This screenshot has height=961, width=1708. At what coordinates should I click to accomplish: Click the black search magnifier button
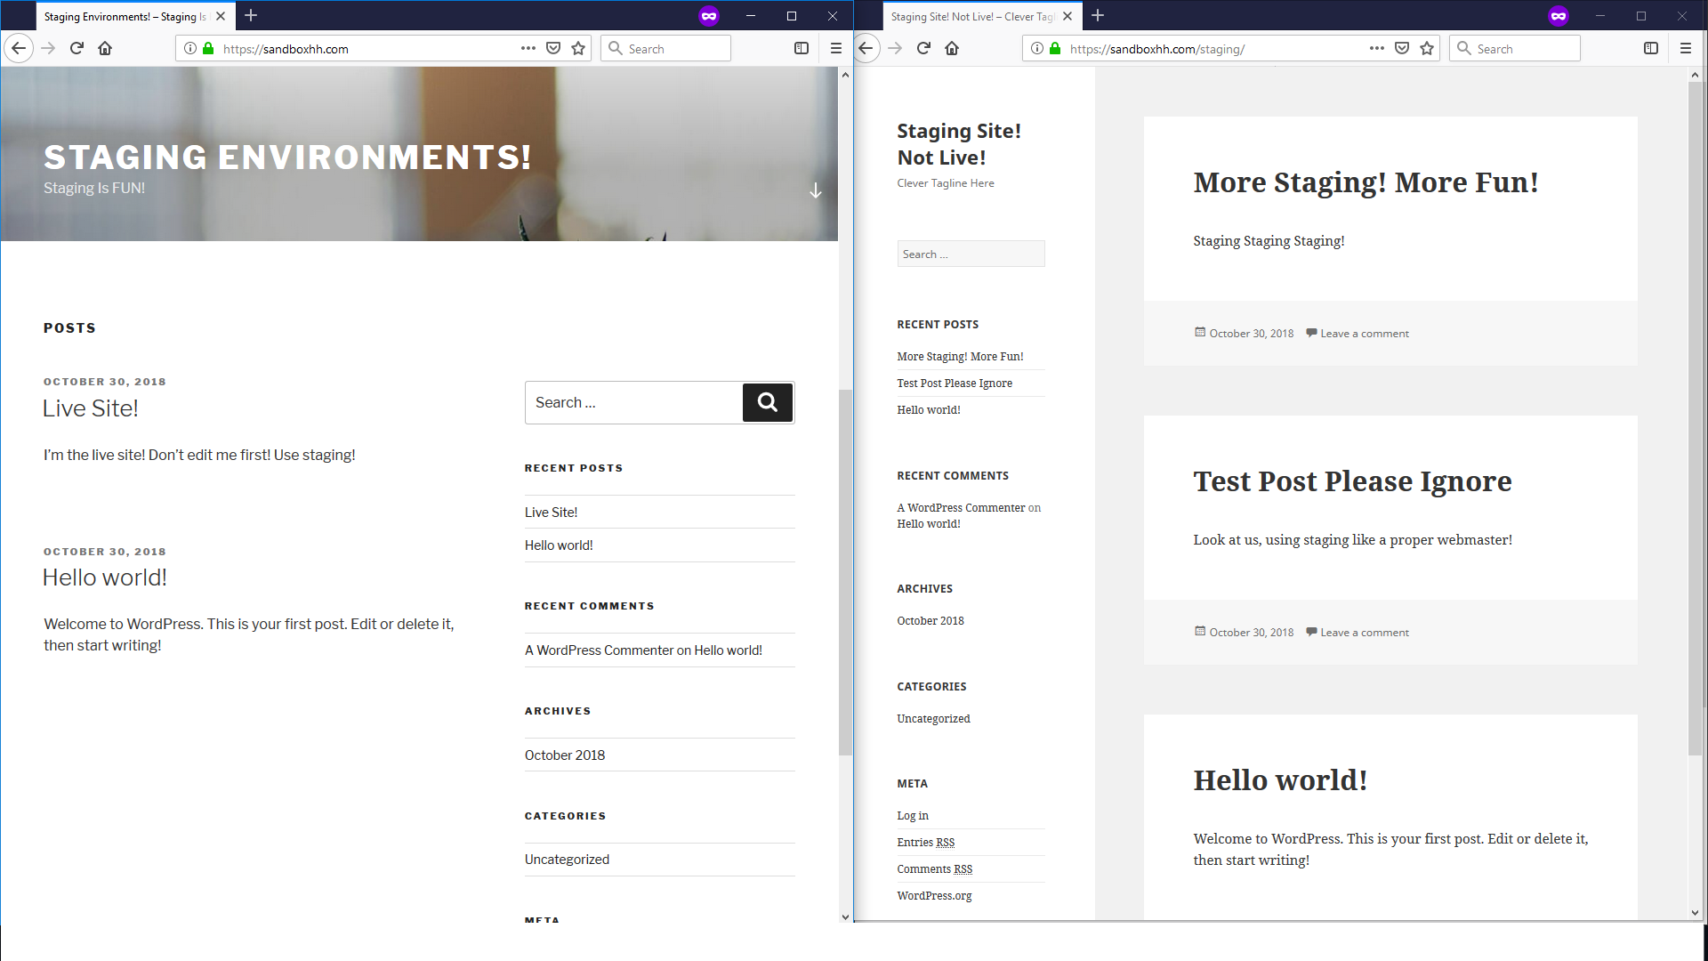coord(768,403)
